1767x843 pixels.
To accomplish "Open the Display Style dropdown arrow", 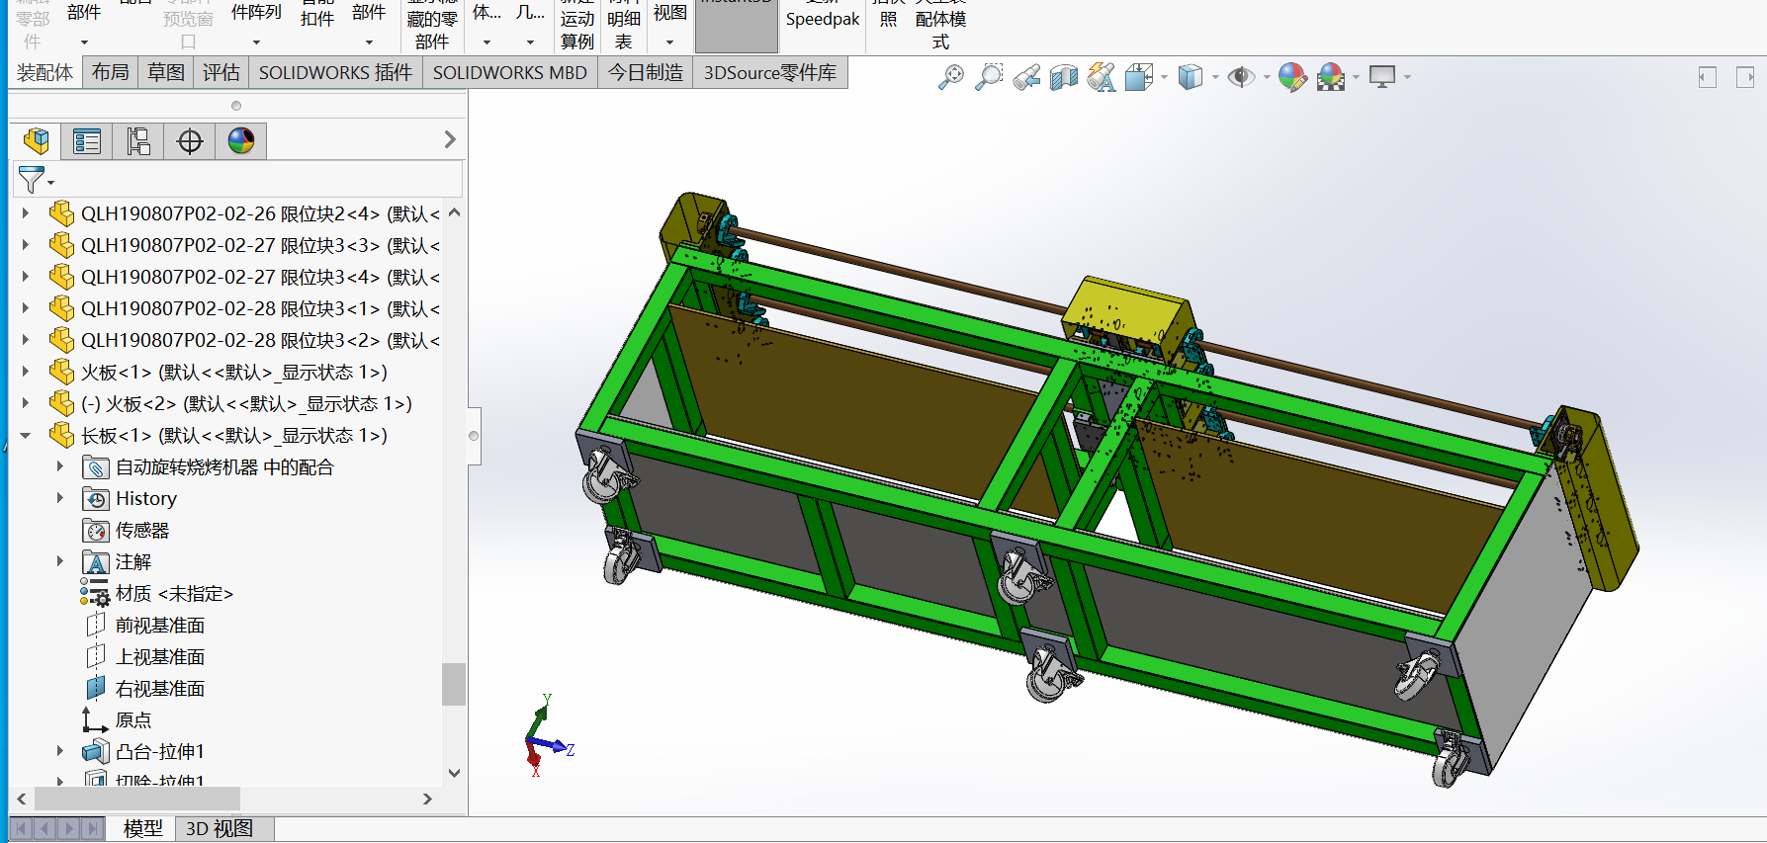I will point(1215,77).
